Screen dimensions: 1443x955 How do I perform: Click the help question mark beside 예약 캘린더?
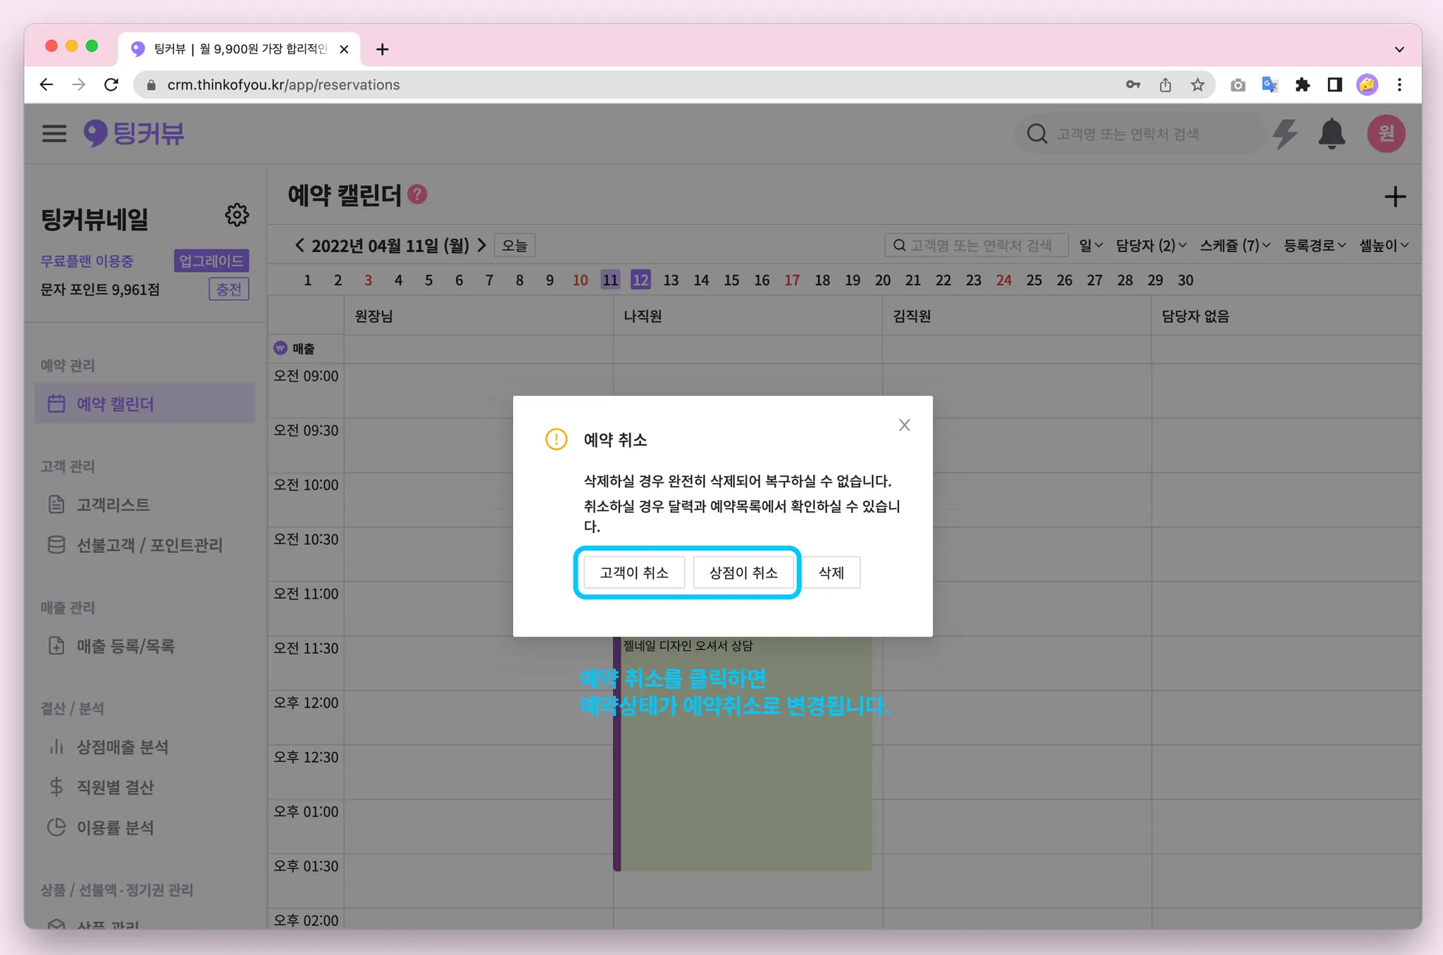[x=418, y=194]
